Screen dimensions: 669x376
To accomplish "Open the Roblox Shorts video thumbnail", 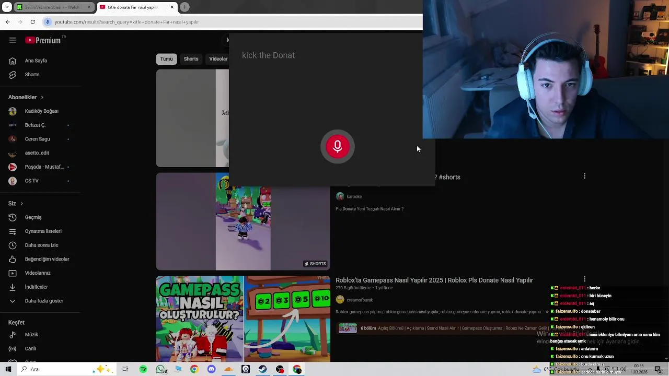I will [x=243, y=221].
